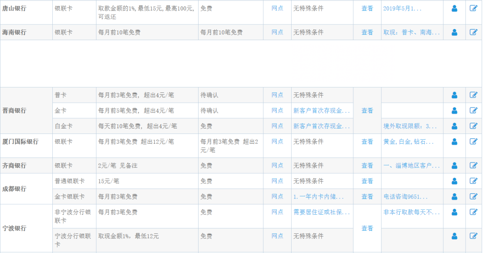483x253 pixels.
Task: Click 网点 link in 海南银行 row
Action: coord(277,32)
